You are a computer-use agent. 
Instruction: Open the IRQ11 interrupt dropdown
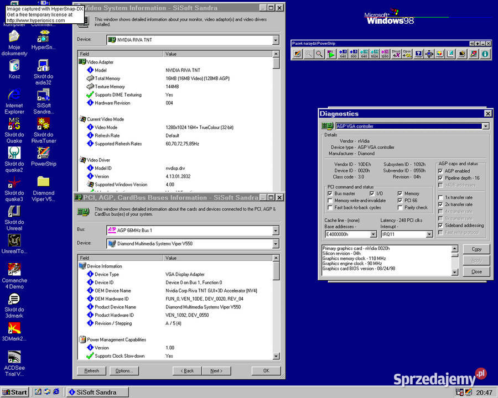pos(429,234)
